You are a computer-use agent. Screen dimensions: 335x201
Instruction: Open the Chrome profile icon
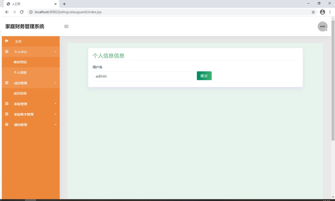click(x=322, y=12)
